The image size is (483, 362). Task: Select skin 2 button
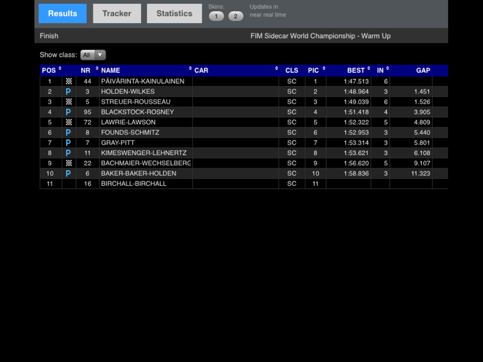point(235,16)
